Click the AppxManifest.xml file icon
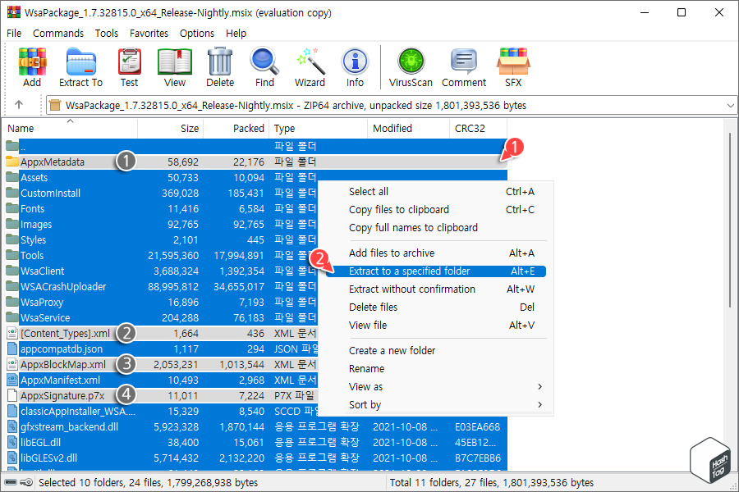 tap(12, 380)
